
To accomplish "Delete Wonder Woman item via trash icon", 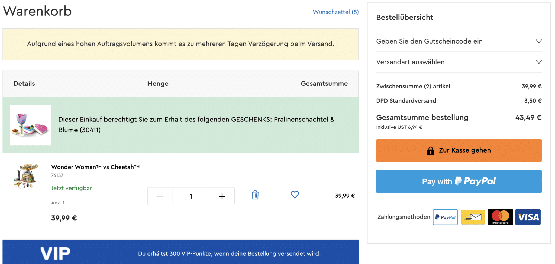I will [255, 195].
